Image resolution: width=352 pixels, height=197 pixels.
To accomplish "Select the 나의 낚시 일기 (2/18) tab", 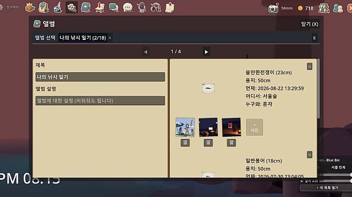I will point(82,38).
